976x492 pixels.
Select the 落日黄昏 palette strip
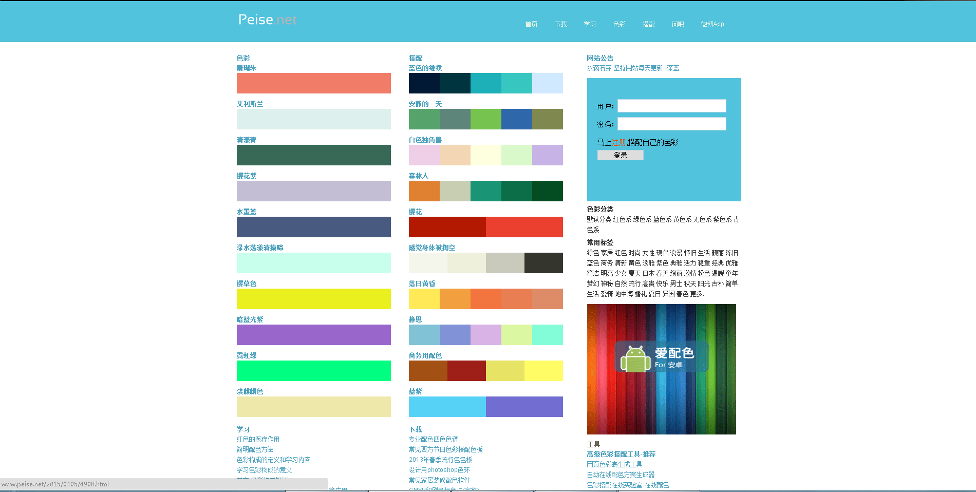(485, 299)
